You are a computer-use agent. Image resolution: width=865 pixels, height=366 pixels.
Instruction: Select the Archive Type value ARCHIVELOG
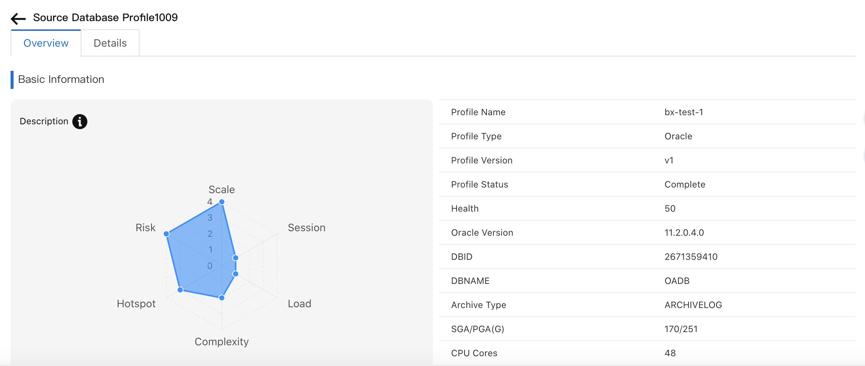[693, 305]
